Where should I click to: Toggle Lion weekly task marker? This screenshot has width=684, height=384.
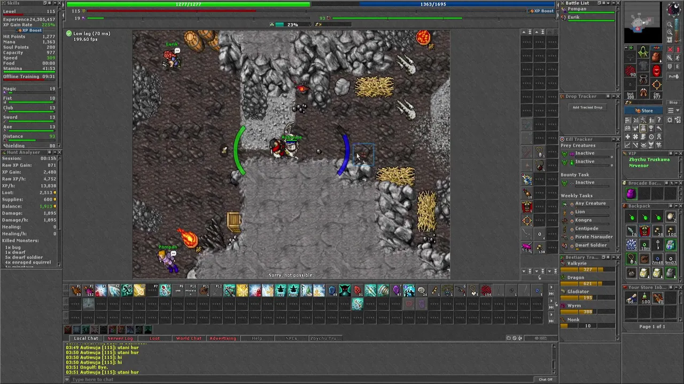click(572, 213)
